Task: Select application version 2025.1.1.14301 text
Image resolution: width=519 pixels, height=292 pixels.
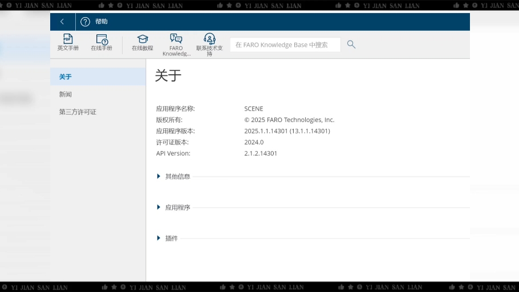Action: tap(287, 131)
